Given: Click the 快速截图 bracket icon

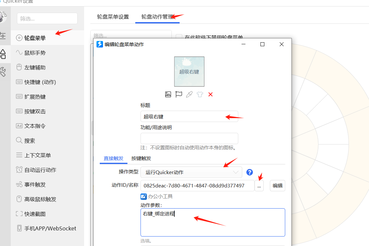Looking at the screenshot, I should (19, 213).
